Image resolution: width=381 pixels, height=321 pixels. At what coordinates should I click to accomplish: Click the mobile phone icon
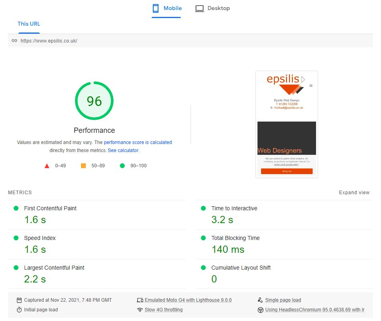pyautogui.click(x=156, y=8)
